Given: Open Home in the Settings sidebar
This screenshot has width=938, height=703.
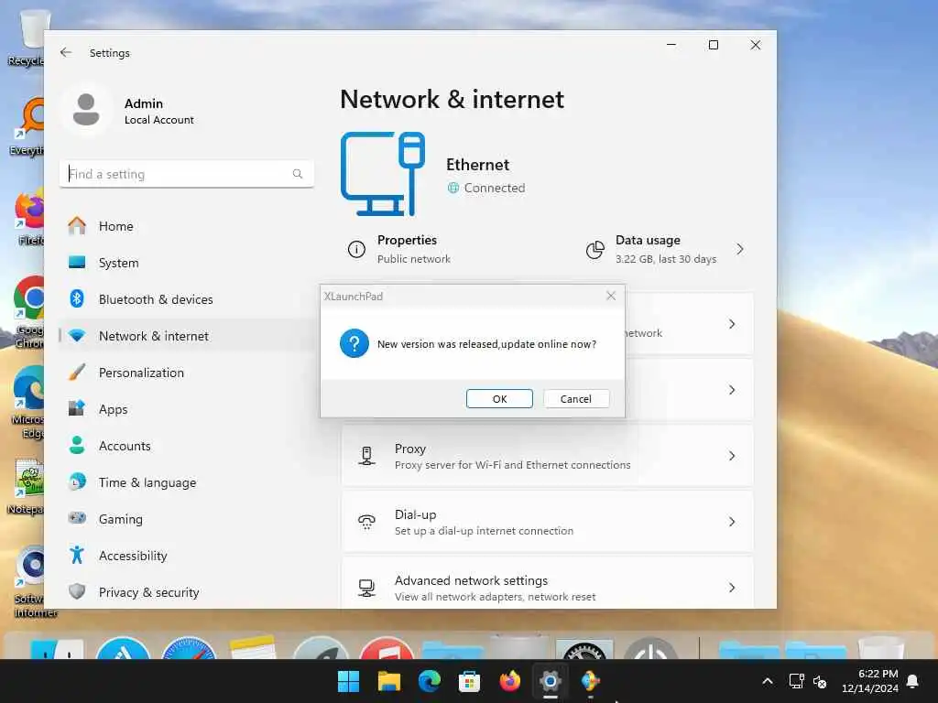Looking at the screenshot, I should click(x=187, y=226).
